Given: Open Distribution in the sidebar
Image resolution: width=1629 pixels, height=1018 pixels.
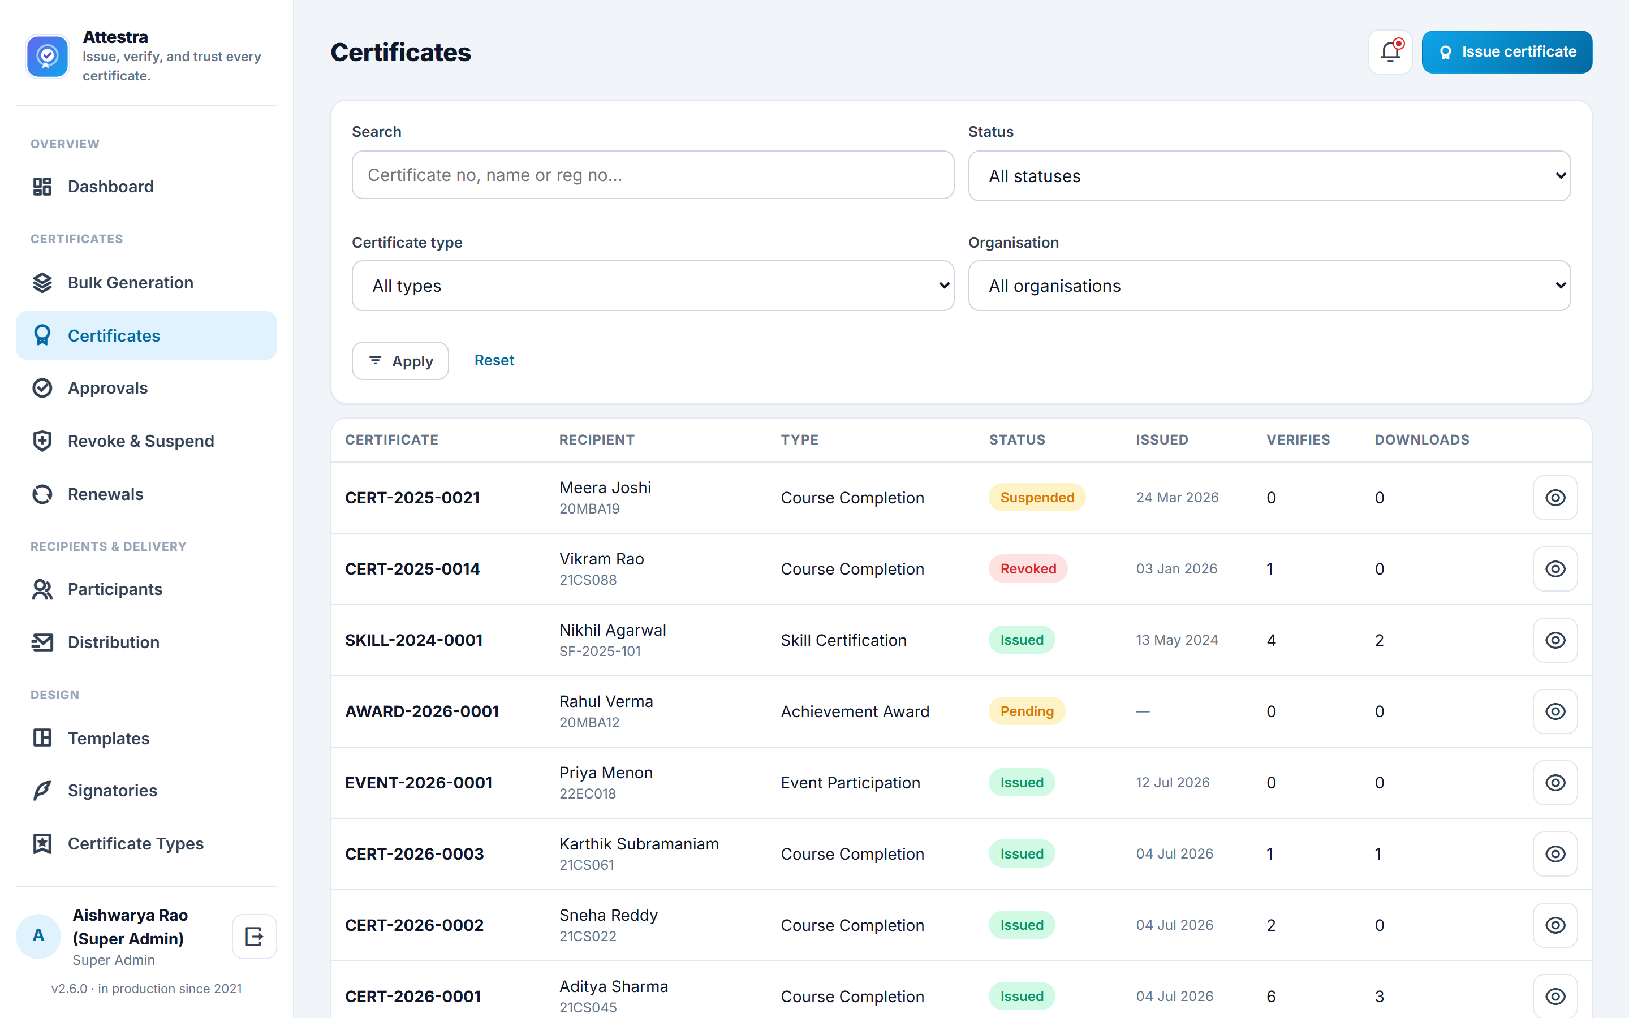Looking at the screenshot, I should (x=146, y=642).
